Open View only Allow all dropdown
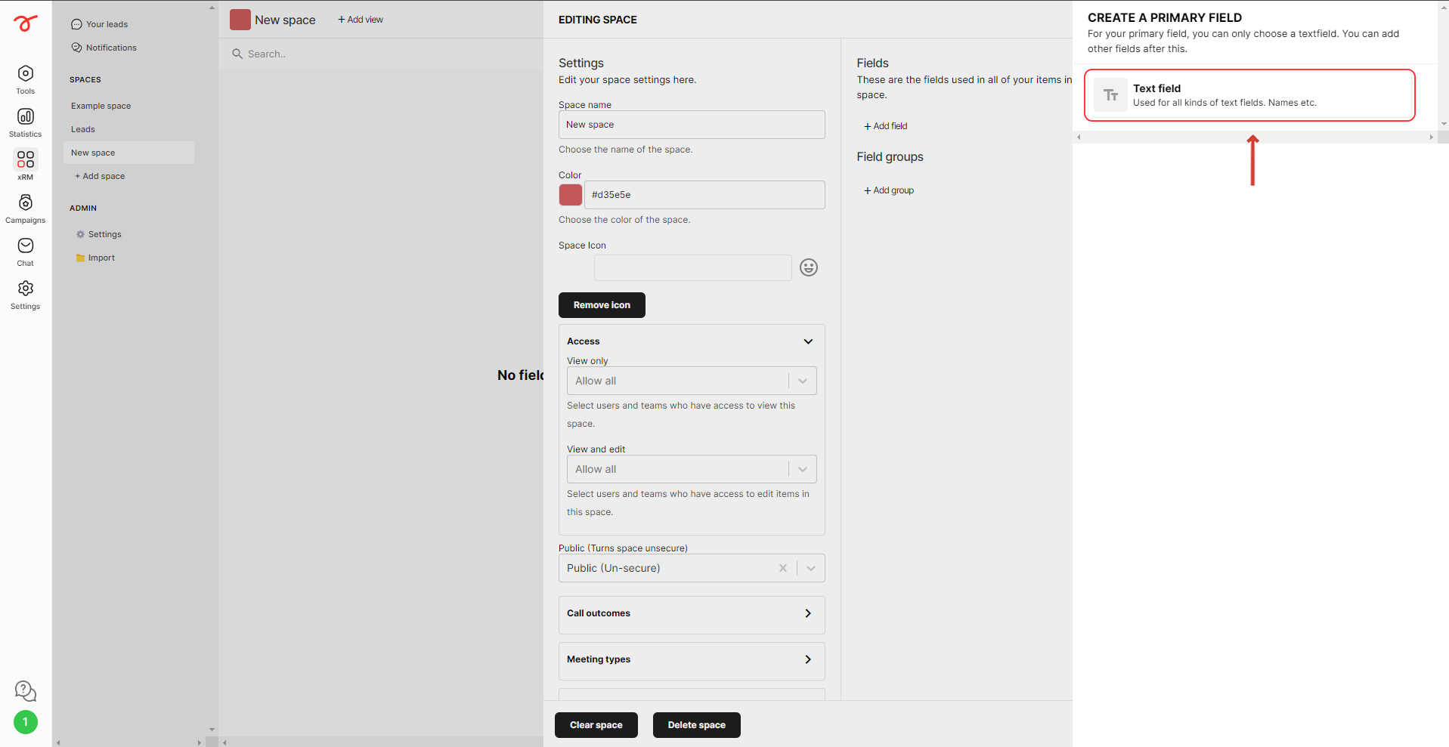The image size is (1449, 747). 692,381
